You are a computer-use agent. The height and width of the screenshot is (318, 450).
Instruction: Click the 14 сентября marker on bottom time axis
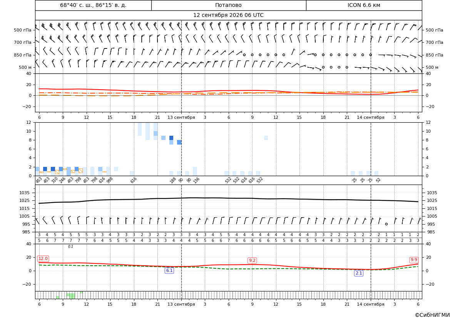(x=370, y=304)
